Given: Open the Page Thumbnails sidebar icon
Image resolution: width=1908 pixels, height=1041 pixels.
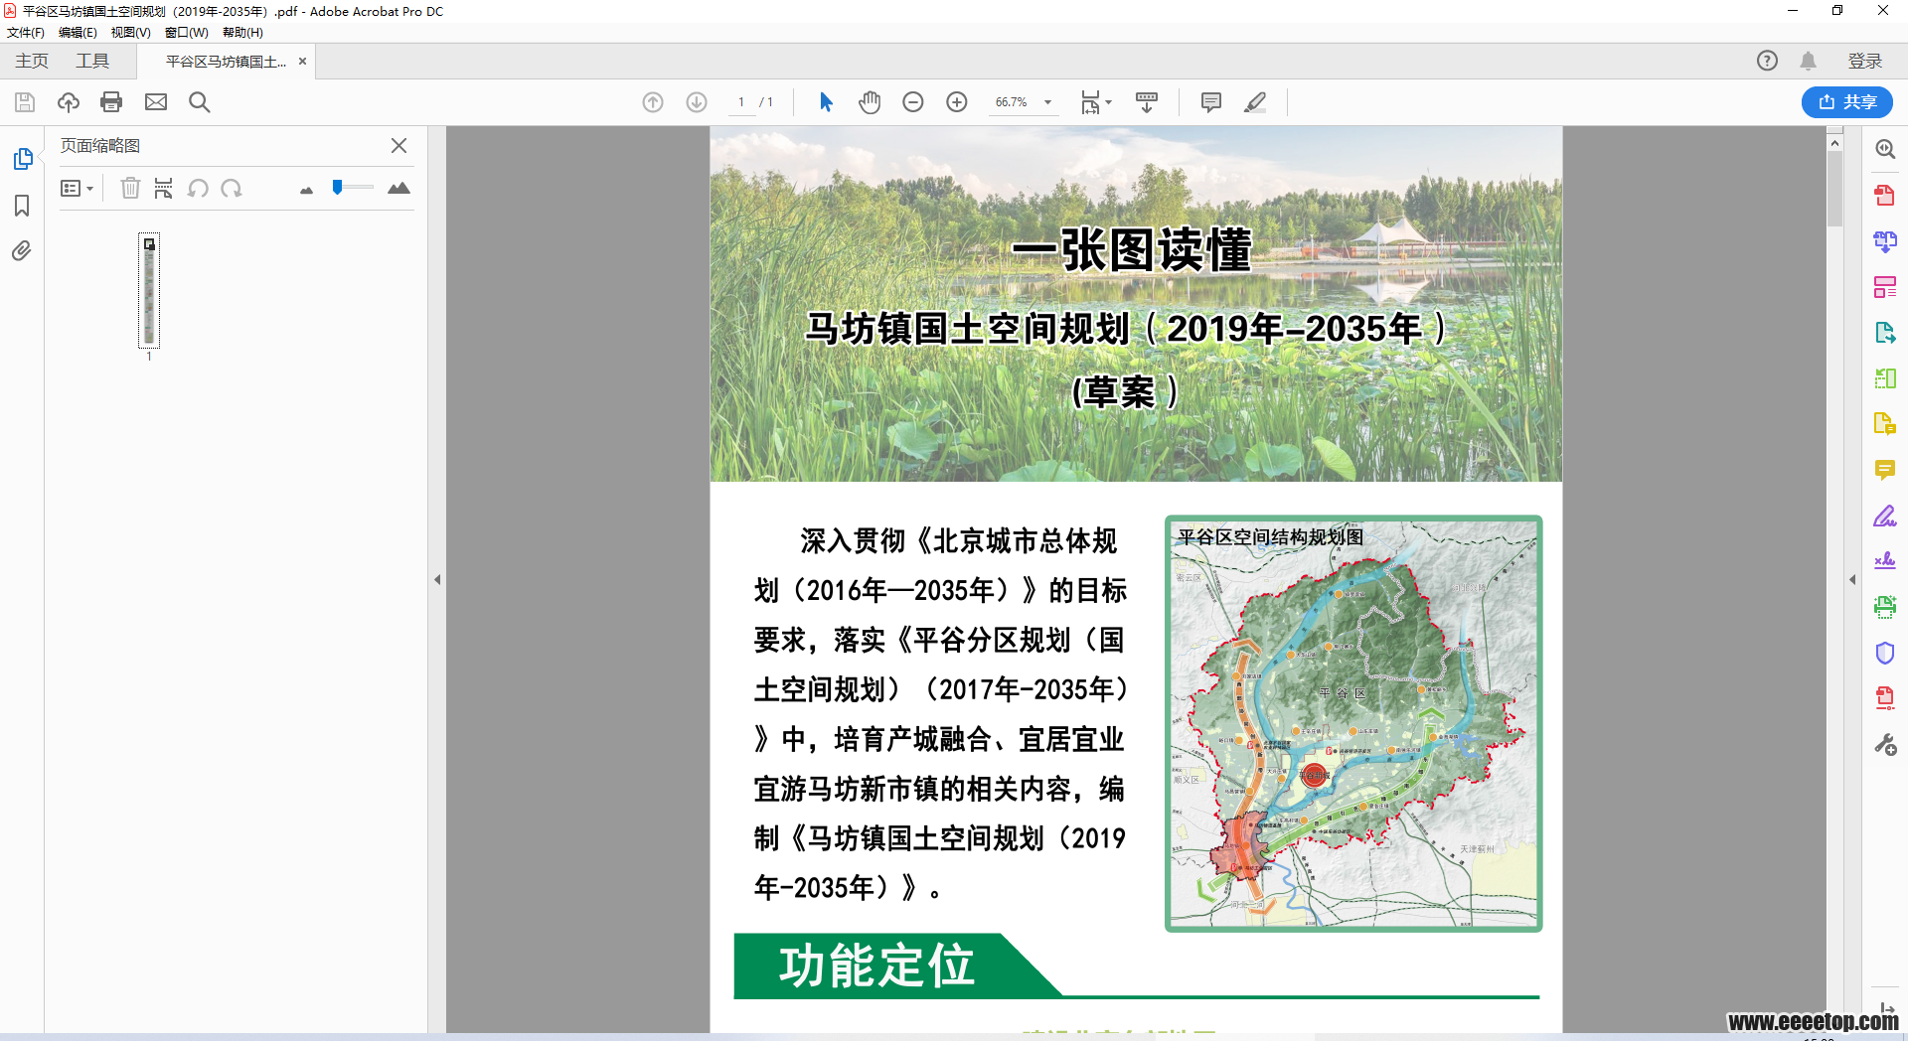Looking at the screenshot, I should point(22,159).
